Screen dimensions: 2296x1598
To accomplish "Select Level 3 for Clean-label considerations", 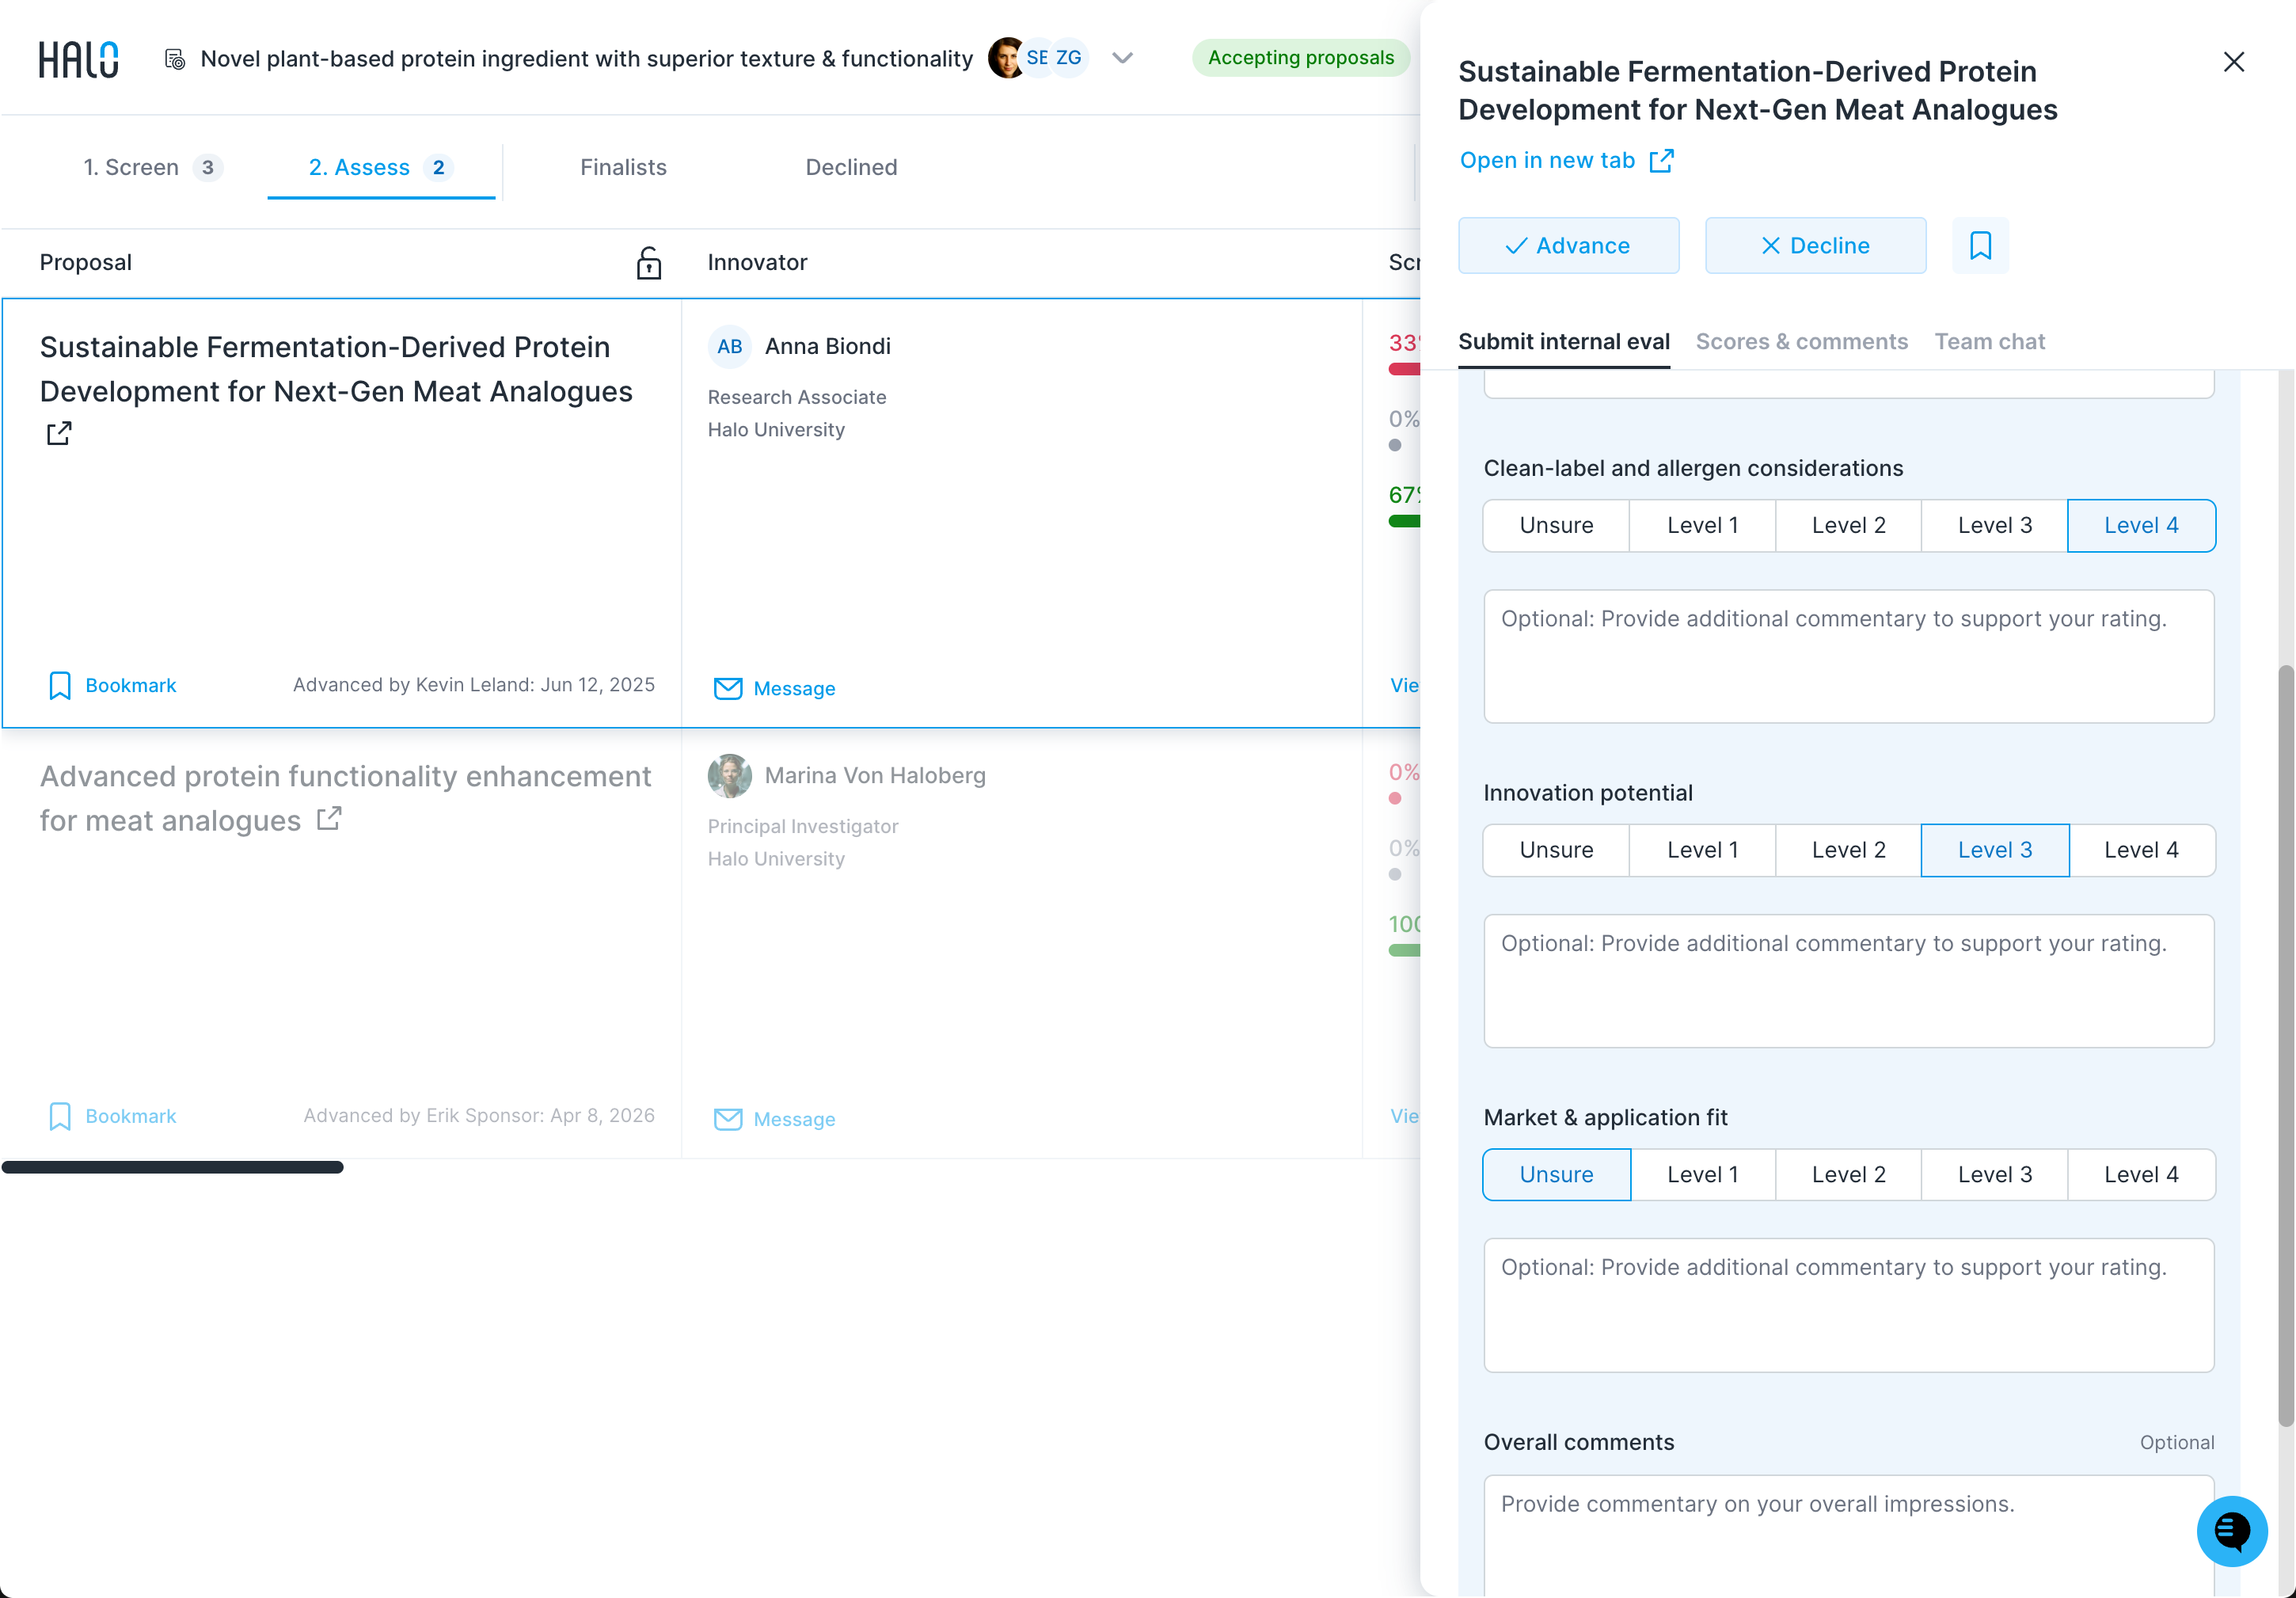I will click(1994, 526).
